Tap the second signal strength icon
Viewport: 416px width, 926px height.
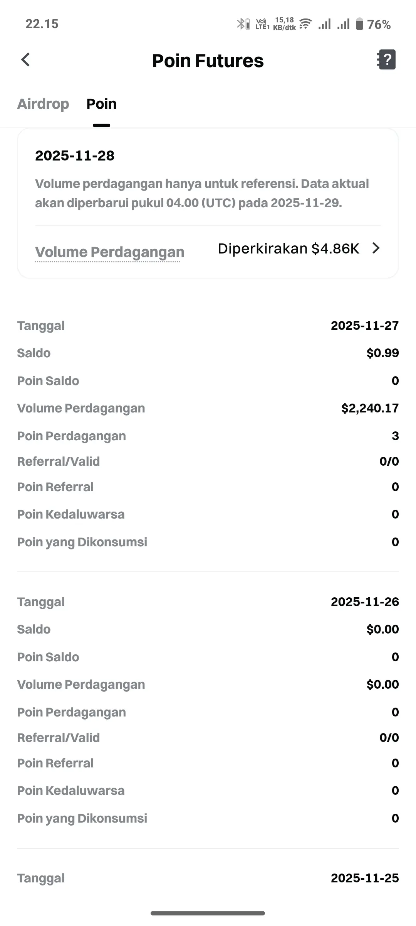click(343, 24)
